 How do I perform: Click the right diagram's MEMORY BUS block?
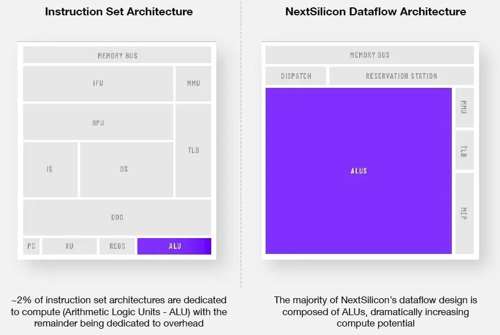(x=369, y=55)
